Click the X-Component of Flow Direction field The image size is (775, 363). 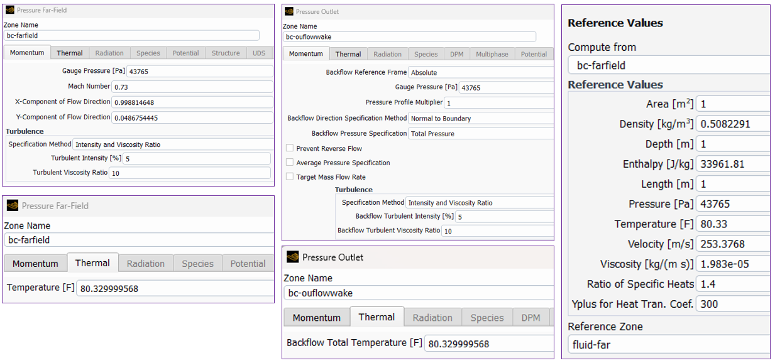point(192,102)
